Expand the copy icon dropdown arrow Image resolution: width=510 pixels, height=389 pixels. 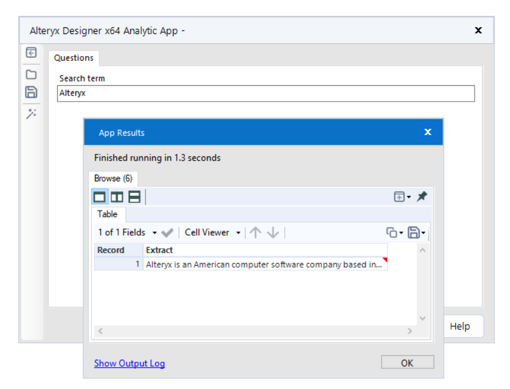coord(401,233)
